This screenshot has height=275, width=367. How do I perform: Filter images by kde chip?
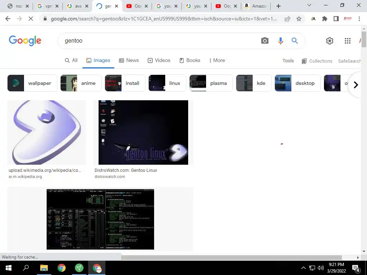point(254,83)
